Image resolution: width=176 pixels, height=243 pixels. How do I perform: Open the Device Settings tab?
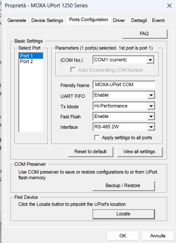click(x=47, y=20)
